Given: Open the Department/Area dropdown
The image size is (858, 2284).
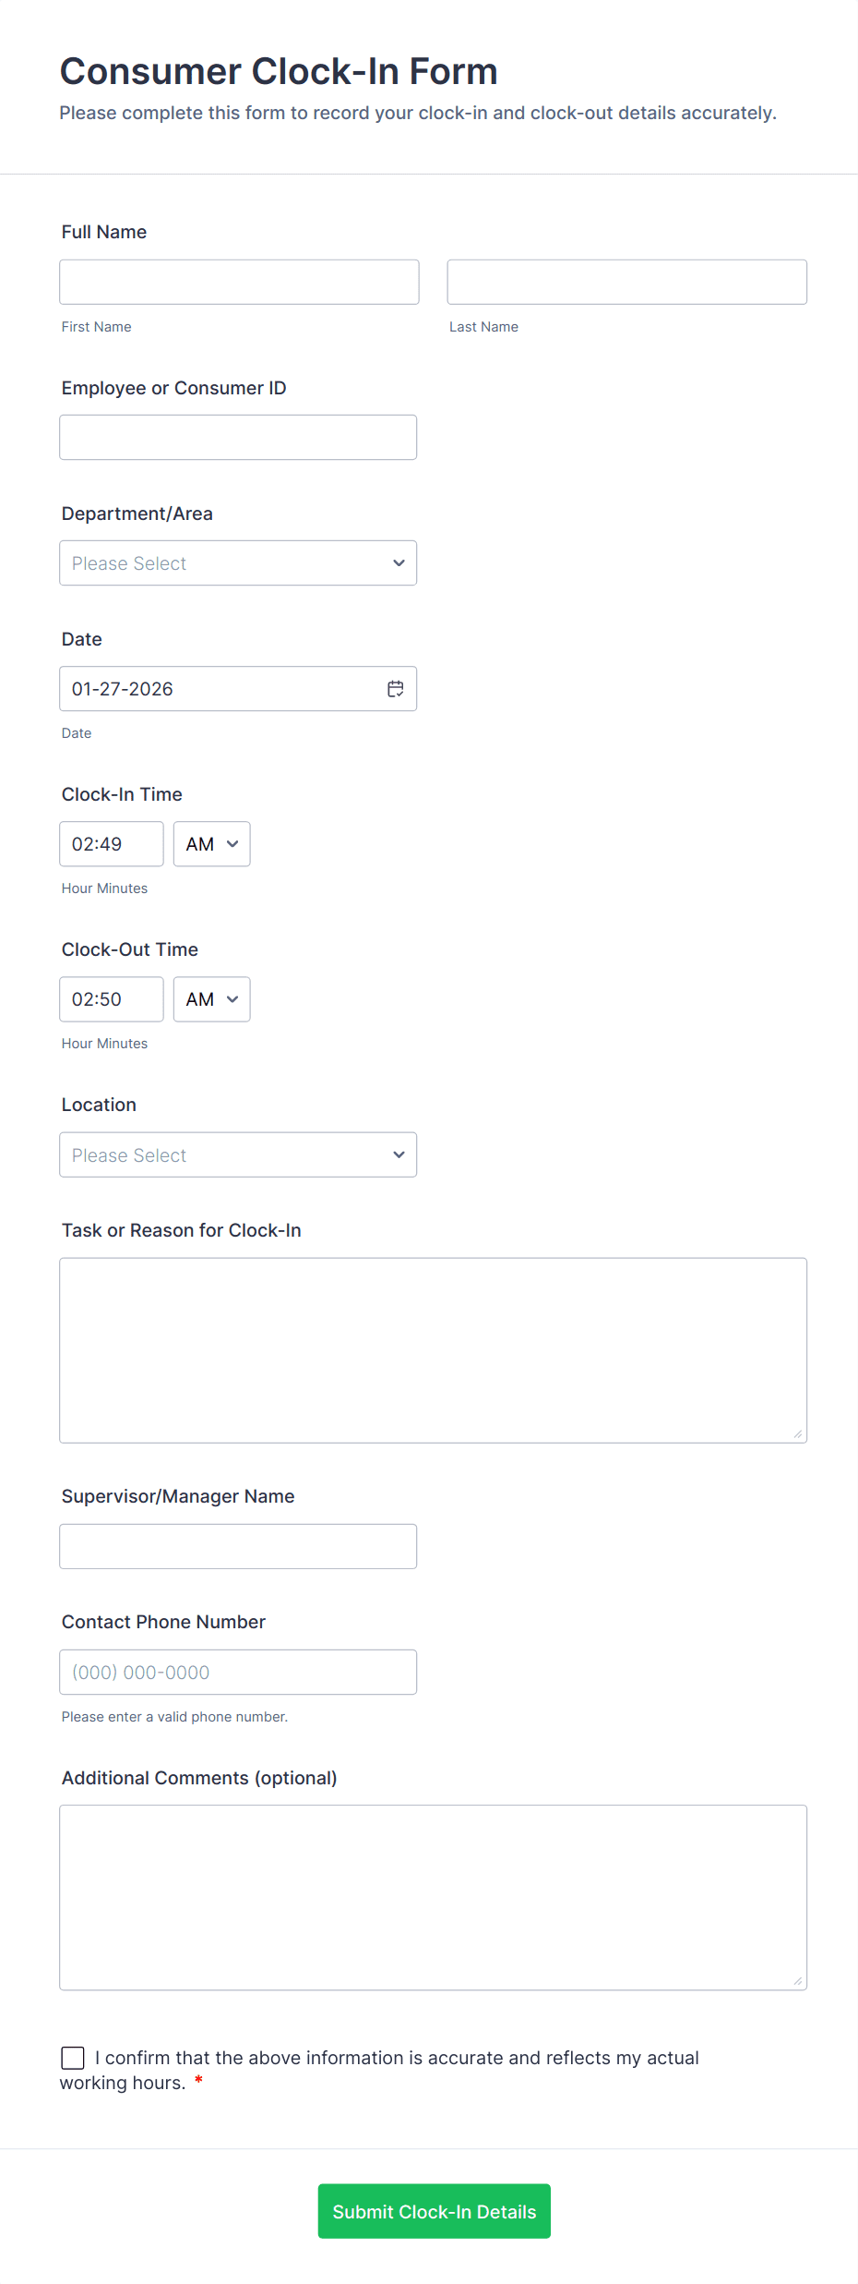Looking at the screenshot, I should 238,563.
